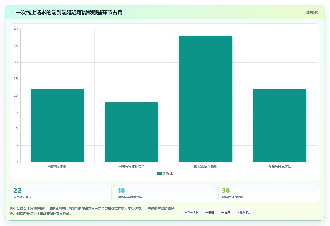Click 网络与连接池等待 caption in second stat card
This screenshot has height=226, width=330.
click(x=130, y=197)
